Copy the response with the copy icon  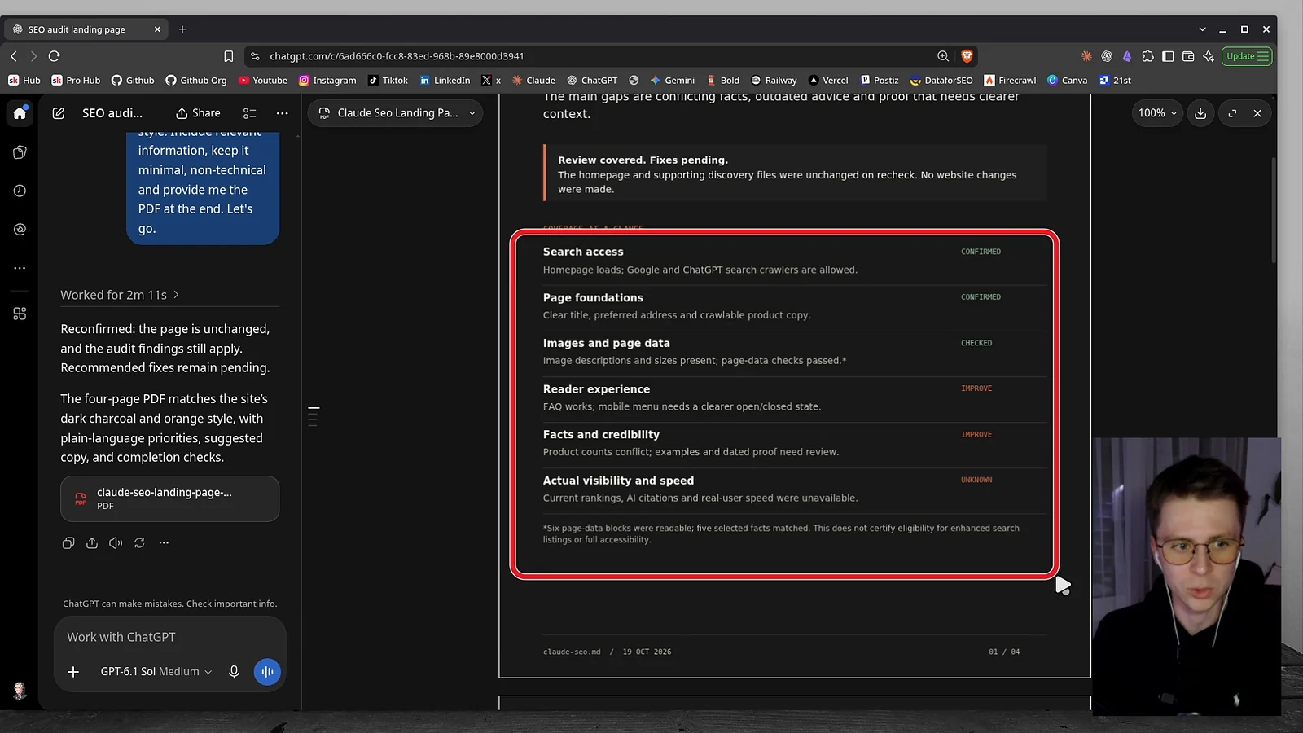(x=68, y=543)
